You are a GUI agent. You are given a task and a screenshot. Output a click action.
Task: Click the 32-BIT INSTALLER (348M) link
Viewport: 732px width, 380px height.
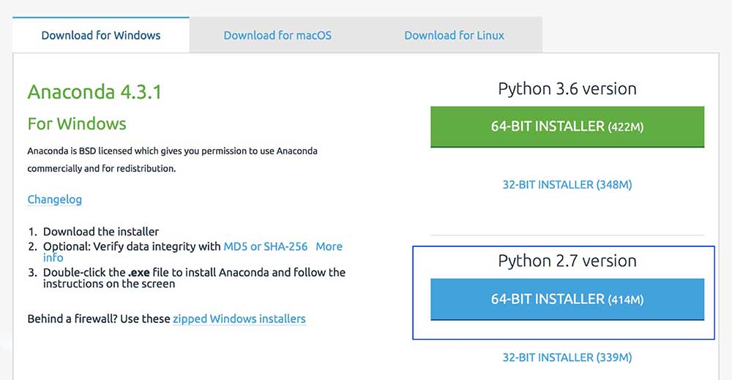coord(567,185)
